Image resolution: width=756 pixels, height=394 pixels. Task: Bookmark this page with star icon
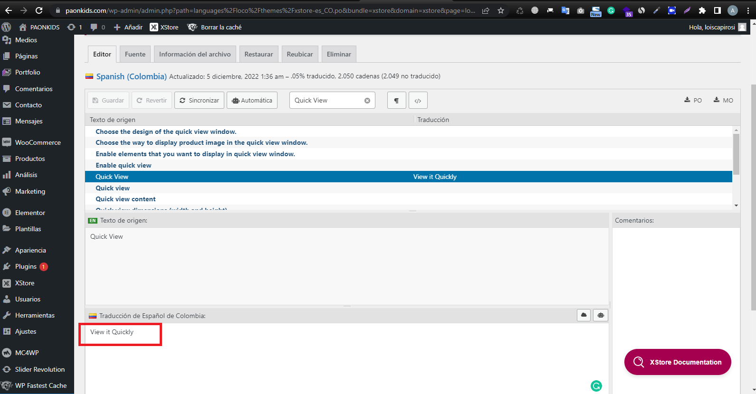[501, 10]
